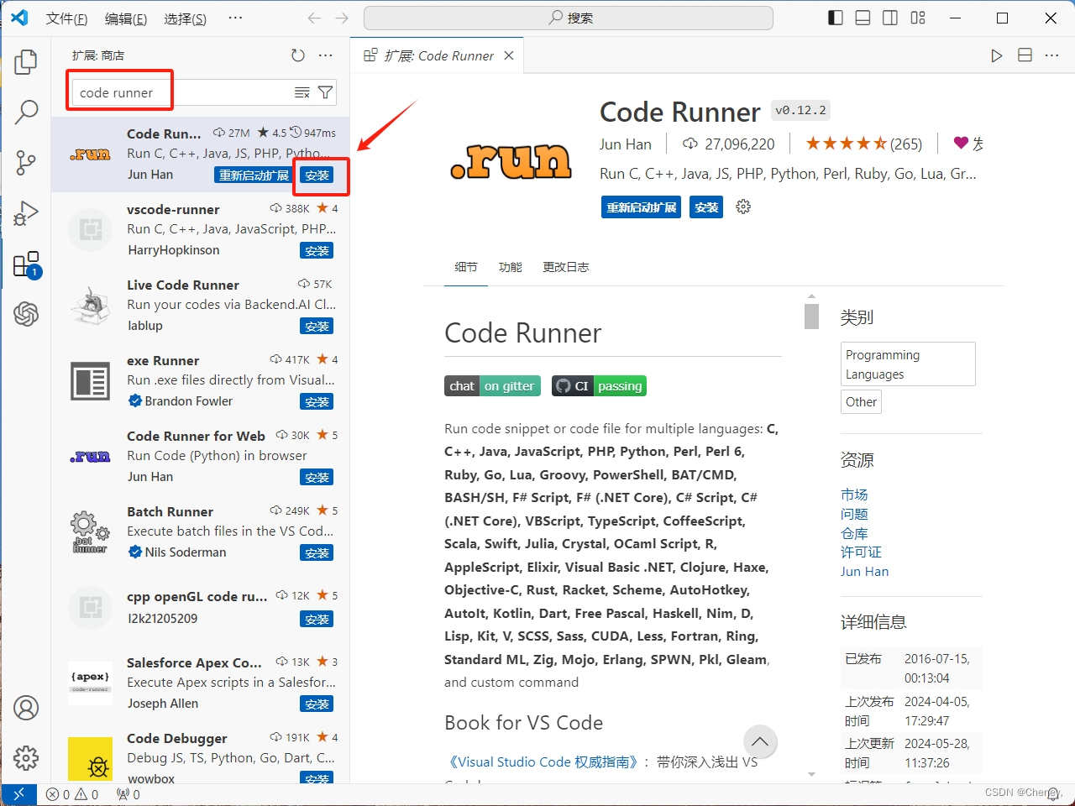
Task: Open the 选择(S) menu
Action: 186,18
